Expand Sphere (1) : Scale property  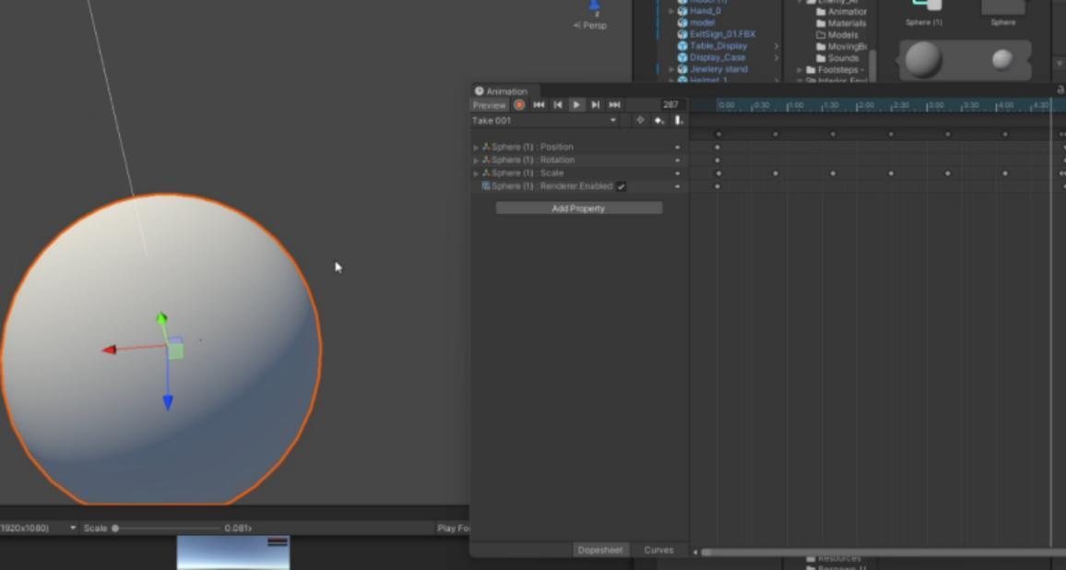point(476,172)
